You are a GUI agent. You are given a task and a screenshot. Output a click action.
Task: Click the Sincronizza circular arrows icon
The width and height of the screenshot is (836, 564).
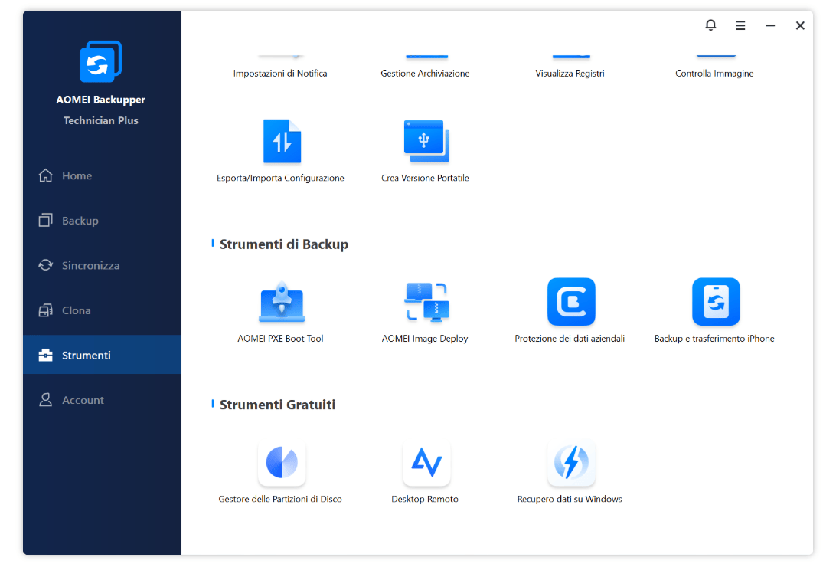click(x=46, y=265)
